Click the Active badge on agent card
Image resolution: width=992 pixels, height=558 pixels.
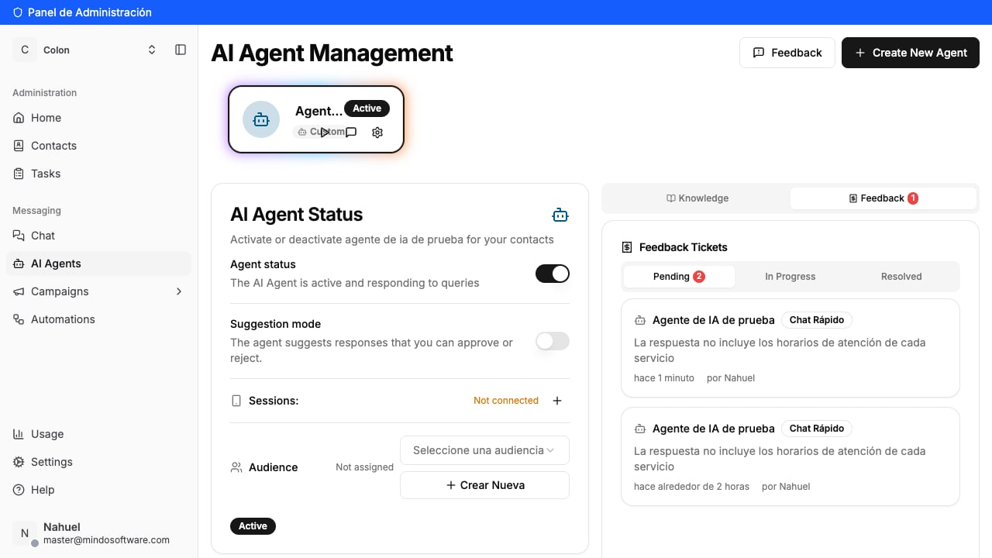coord(367,108)
